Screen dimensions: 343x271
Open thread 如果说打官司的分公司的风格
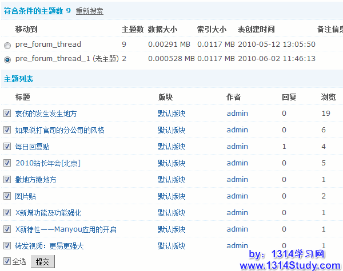[x=59, y=130]
